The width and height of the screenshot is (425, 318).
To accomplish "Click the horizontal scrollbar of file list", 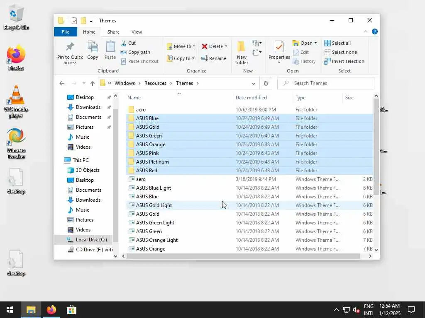I will [x=243, y=256].
